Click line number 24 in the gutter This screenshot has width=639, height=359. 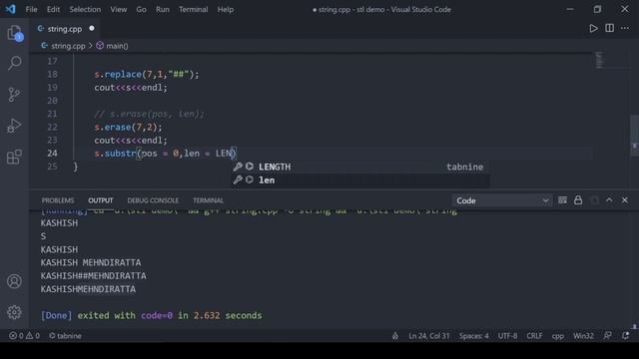tap(52, 154)
